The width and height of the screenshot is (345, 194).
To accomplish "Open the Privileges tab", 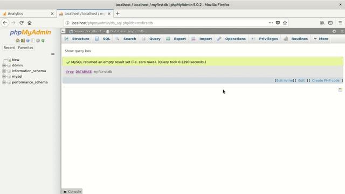I will tap(265, 39).
